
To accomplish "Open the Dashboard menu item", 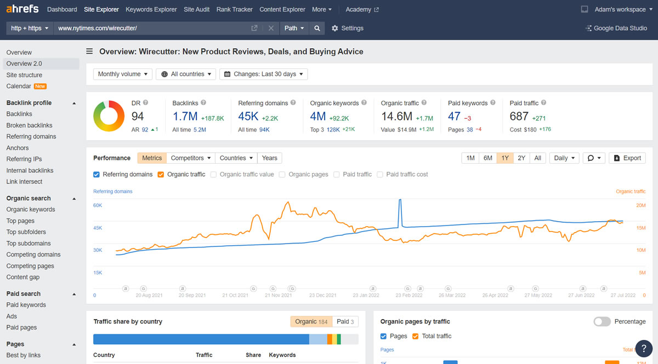I will click(62, 9).
